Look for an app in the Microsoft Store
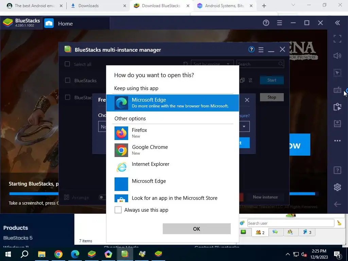 click(172, 198)
